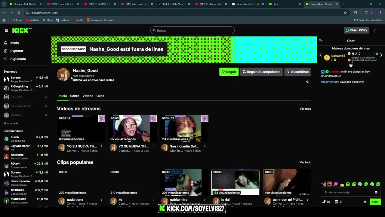Open user avatar menu top right
Viewport: 385px width, 217px height.
click(x=375, y=30)
